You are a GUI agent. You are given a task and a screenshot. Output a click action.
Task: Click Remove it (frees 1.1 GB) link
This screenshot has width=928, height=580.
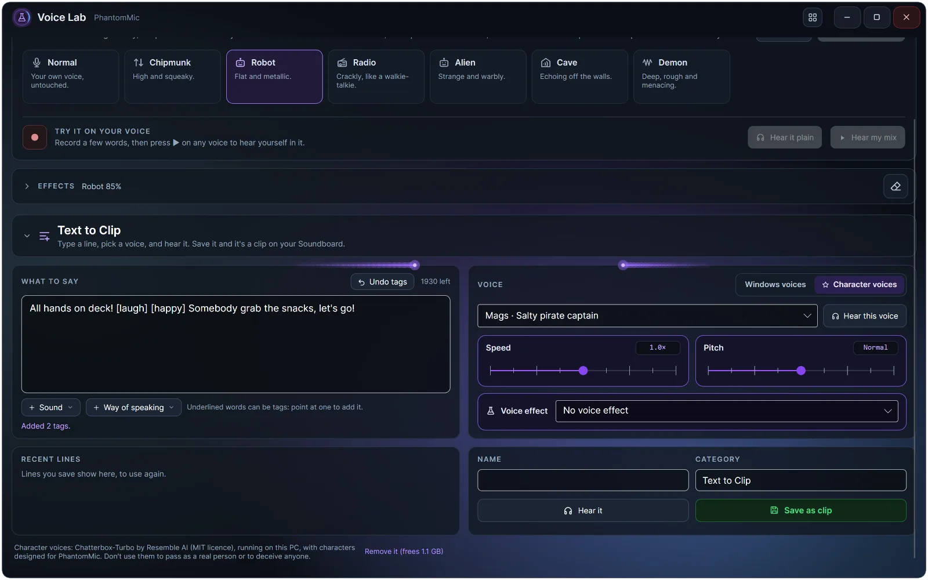tap(404, 552)
